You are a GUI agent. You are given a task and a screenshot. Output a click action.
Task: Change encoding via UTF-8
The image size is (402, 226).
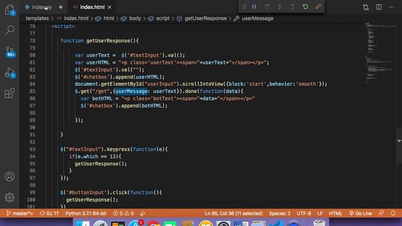pyautogui.click(x=304, y=213)
